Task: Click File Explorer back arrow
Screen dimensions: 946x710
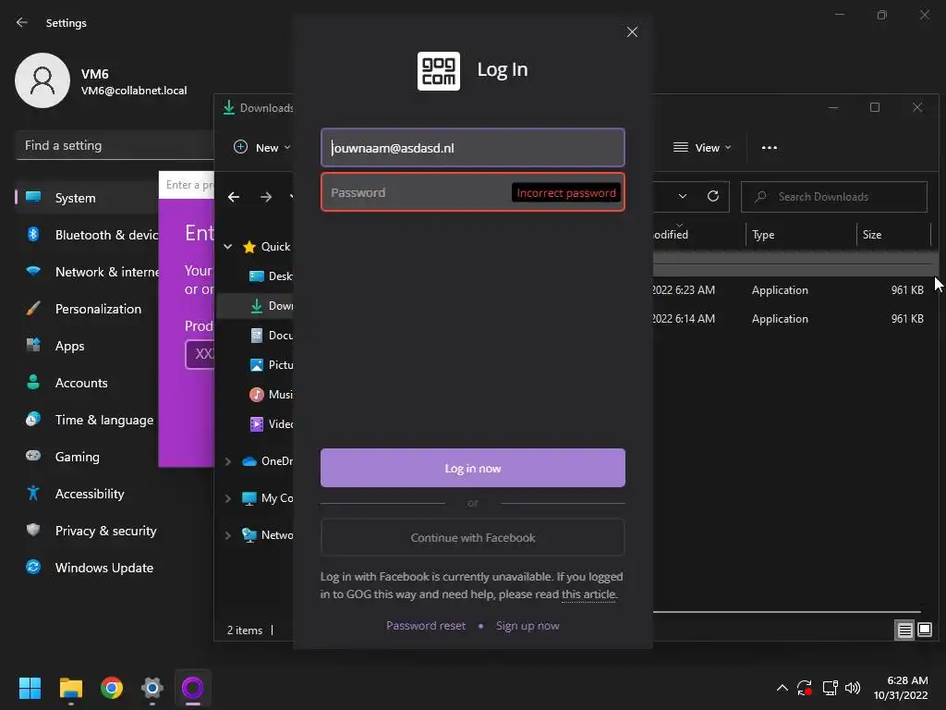Action: [x=234, y=197]
